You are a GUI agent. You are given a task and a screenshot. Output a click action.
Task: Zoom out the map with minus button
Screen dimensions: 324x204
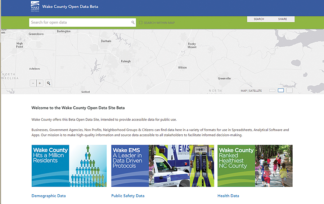pos(33,83)
